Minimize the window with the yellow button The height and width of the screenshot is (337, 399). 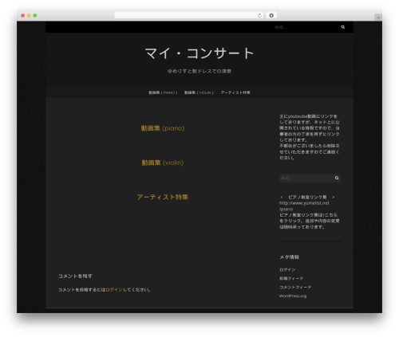point(29,15)
